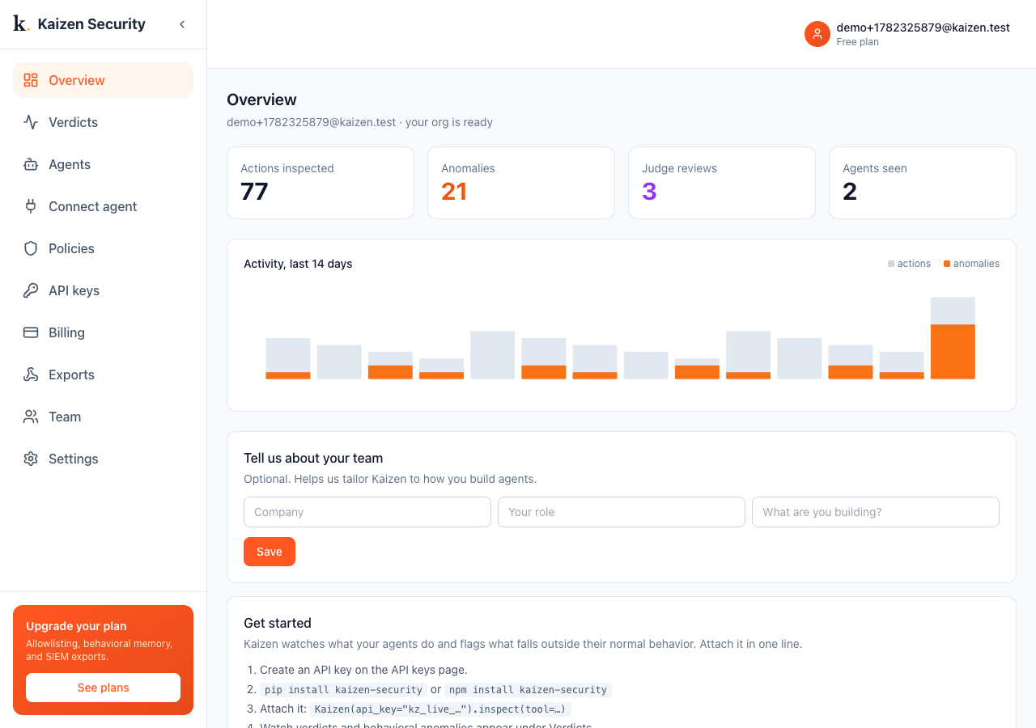The height and width of the screenshot is (728, 1036).
Task: Collapse the sidebar with the chevron
Action: pyautogui.click(x=182, y=24)
